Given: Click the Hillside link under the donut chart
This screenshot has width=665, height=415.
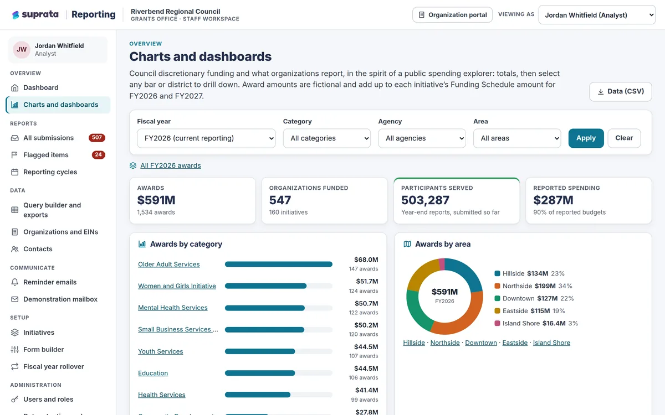Looking at the screenshot, I should coord(414,343).
